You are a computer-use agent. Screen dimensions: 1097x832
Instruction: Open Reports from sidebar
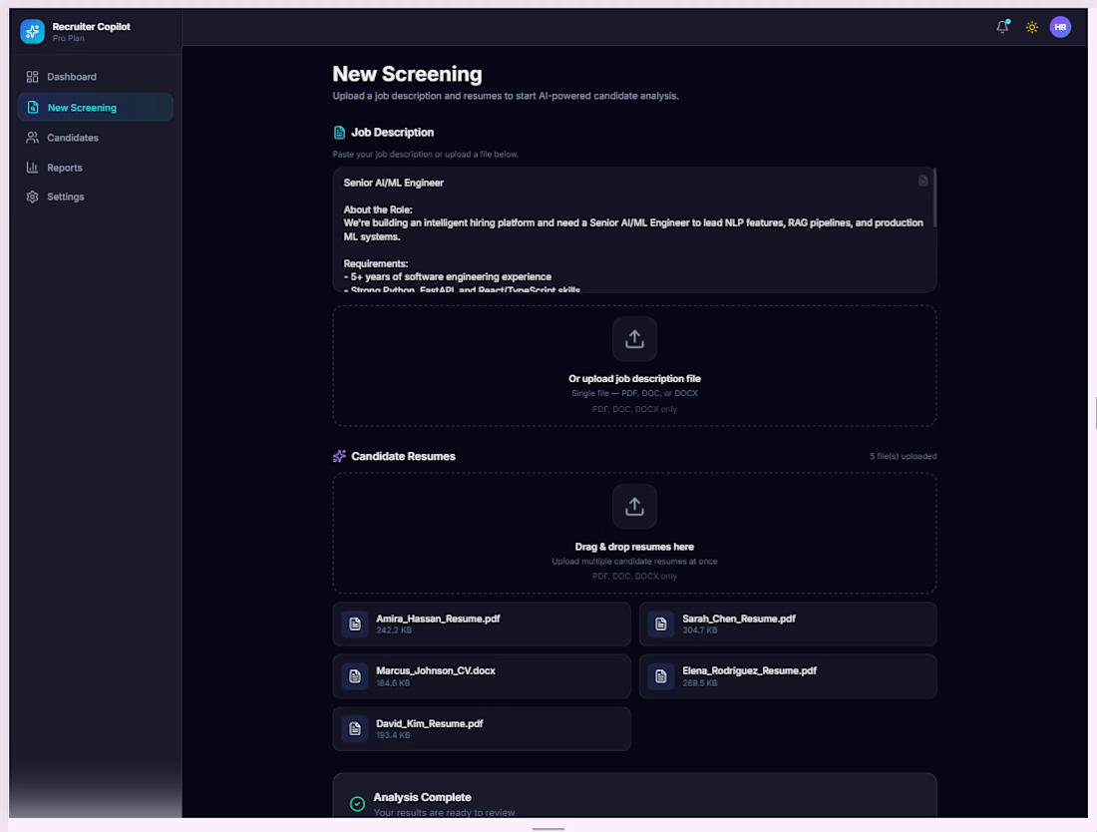pos(95,168)
